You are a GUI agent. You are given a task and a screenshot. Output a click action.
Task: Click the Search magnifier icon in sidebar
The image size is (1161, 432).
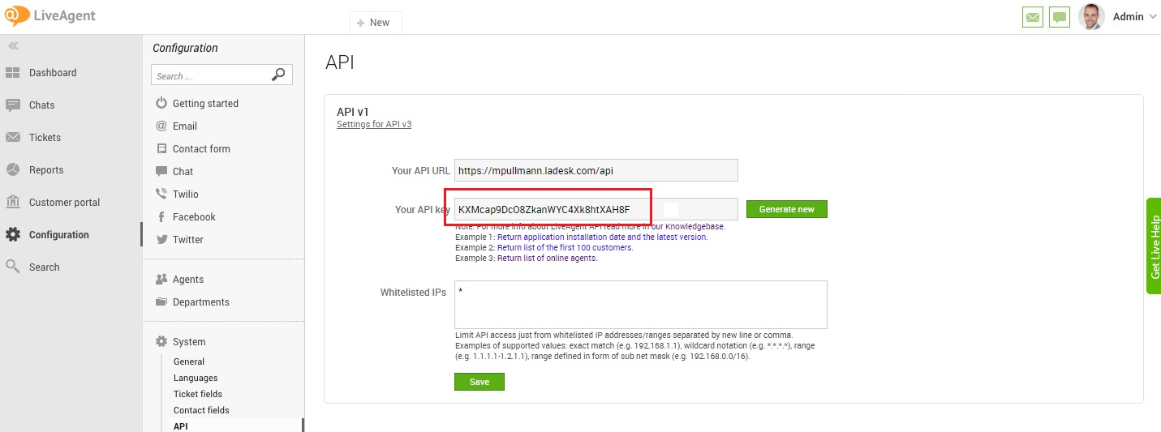point(13,267)
